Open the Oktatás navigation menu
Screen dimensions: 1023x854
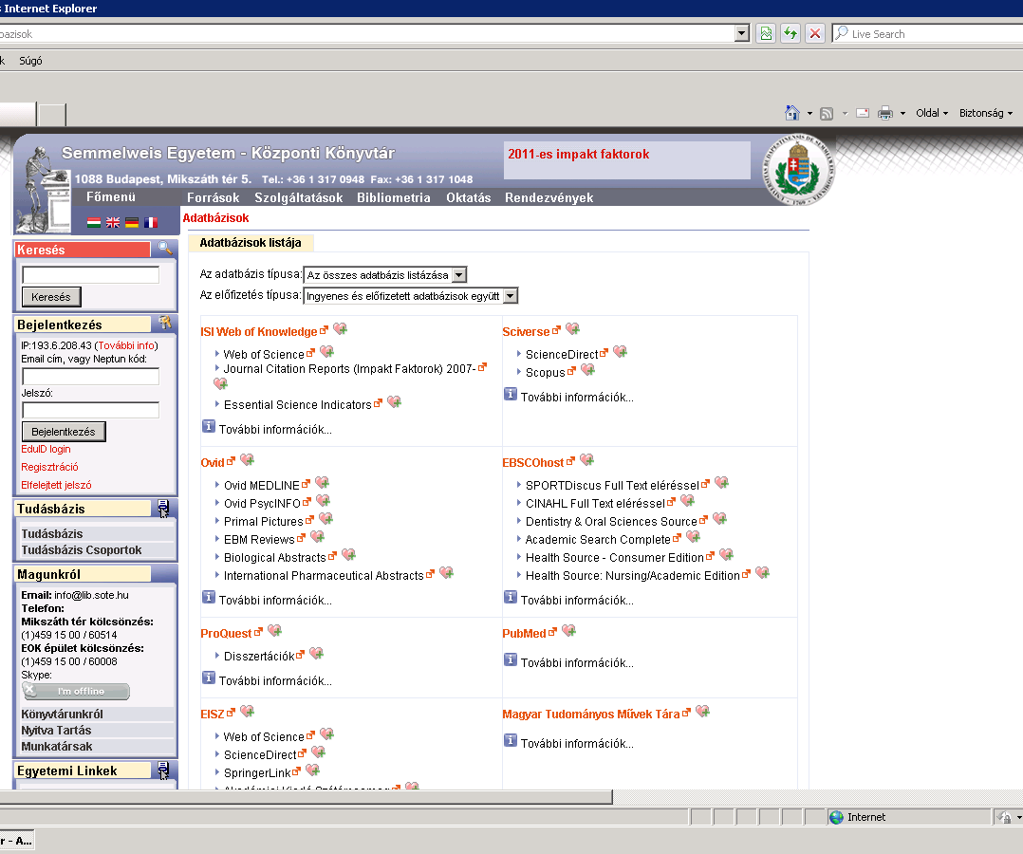[469, 197]
